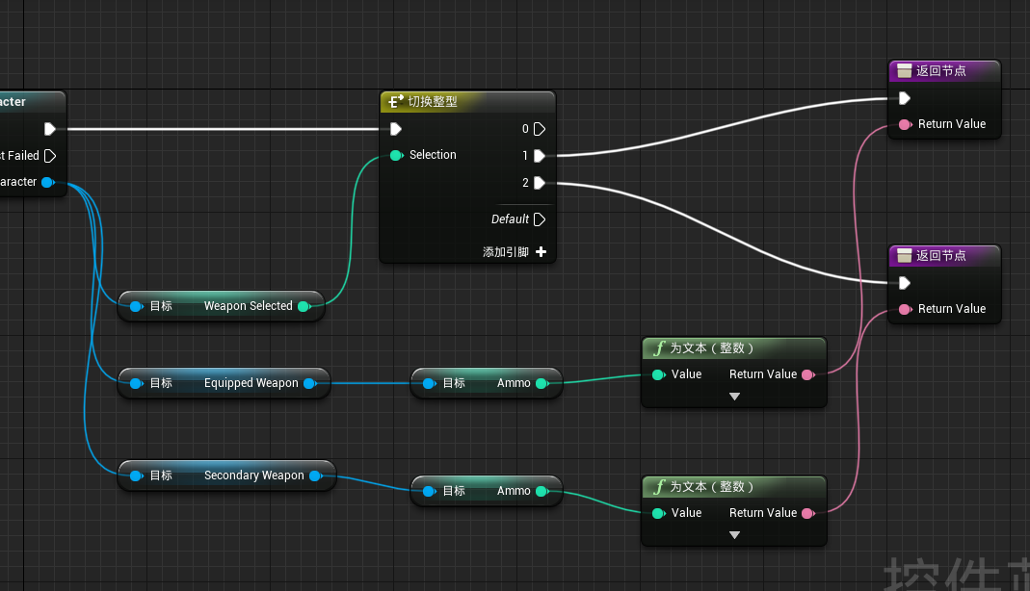Click the 目标 pin on lower Ammo node
The width and height of the screenshot is (1030, 591).
click(x=428, y=490)
